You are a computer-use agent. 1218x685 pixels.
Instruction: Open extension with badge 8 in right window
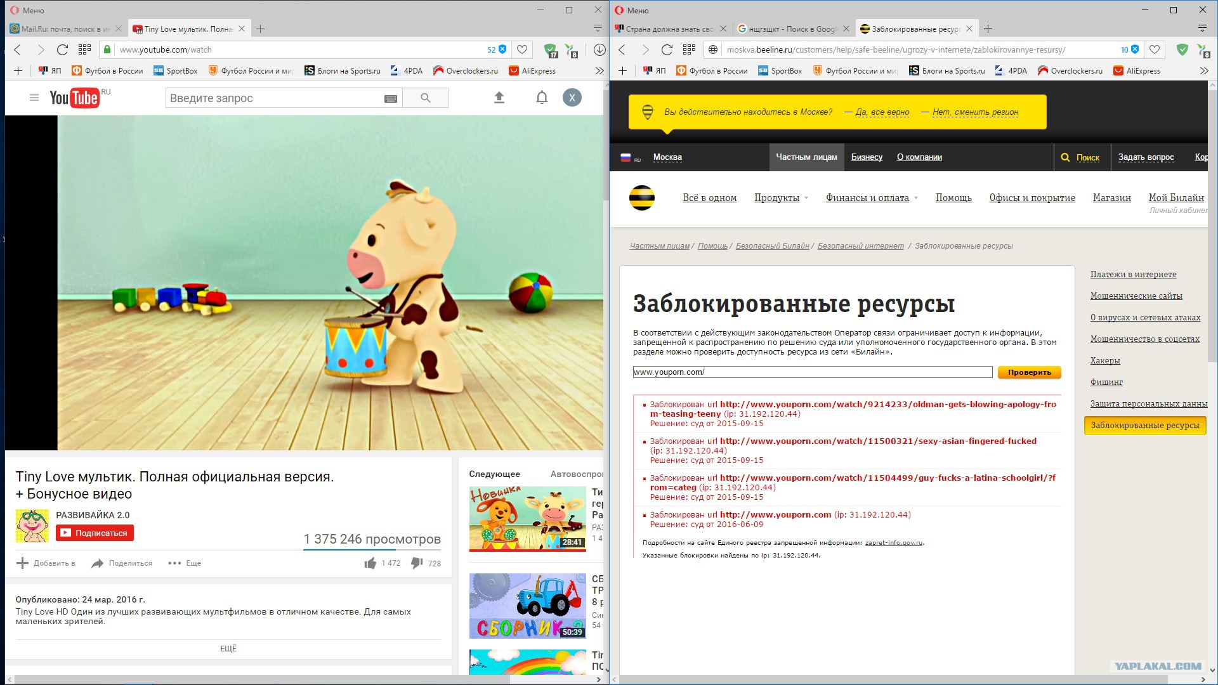(x=1205, y=51)
